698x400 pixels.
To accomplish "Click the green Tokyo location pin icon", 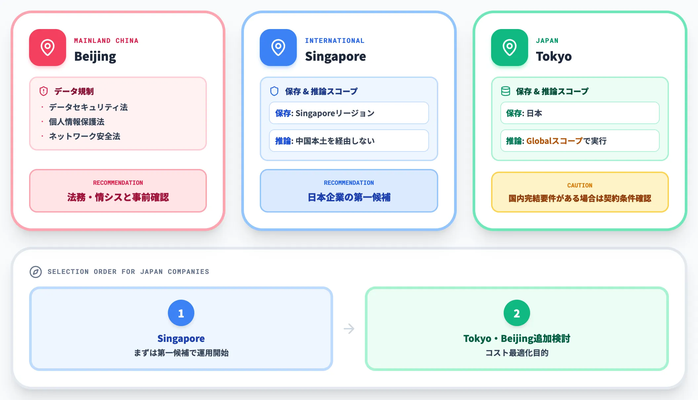I will pyautogui.click(x=510, y=48).
